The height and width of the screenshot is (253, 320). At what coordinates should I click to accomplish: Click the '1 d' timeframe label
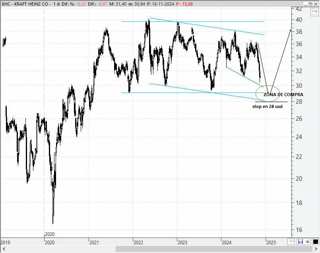(56, 4)
